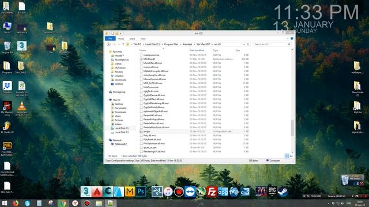Open Explorer help question mark icon

(292, 39)
